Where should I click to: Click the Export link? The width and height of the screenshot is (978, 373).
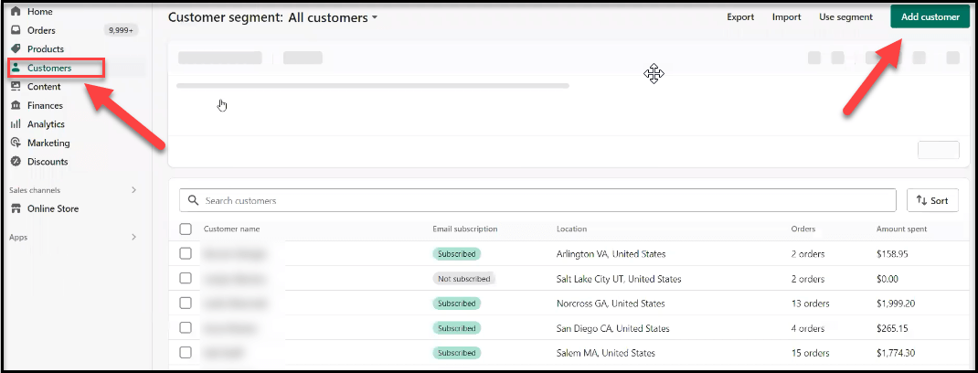coord(740,16)
